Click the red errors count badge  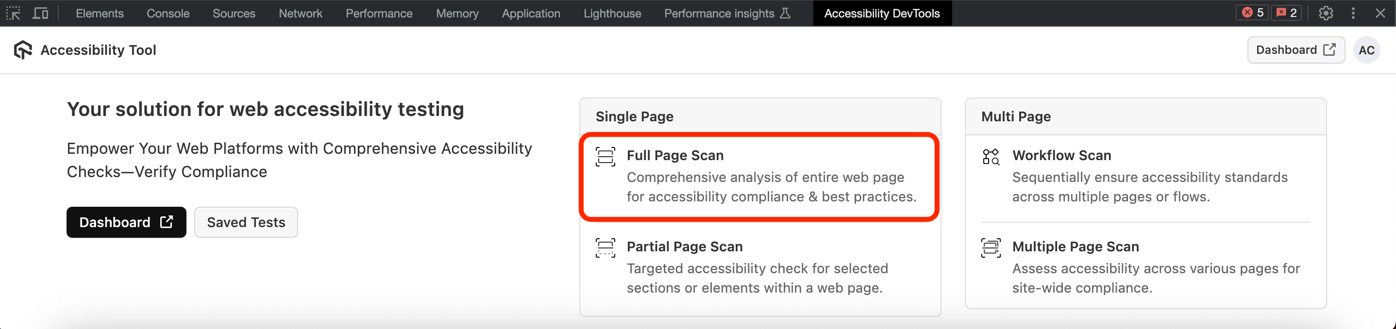pyautogui.click(x=1252, y=13)
